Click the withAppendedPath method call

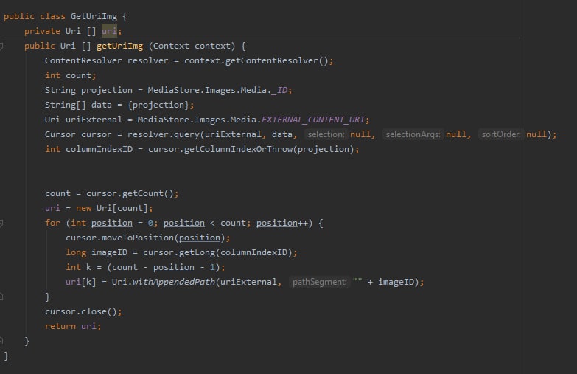[174, 282]
